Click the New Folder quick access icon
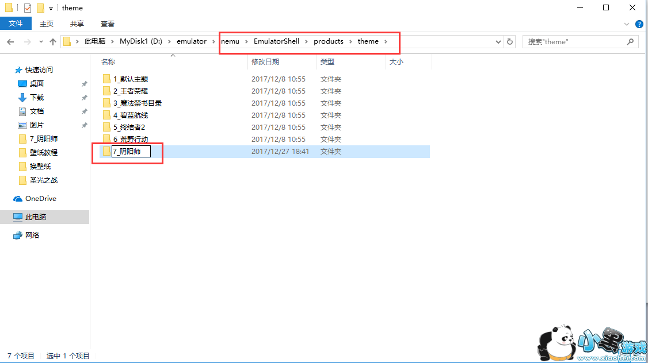 coord(40,8)
